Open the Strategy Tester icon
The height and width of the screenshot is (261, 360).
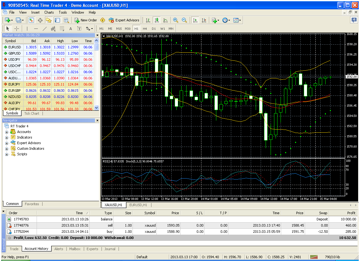coord(66,20)
